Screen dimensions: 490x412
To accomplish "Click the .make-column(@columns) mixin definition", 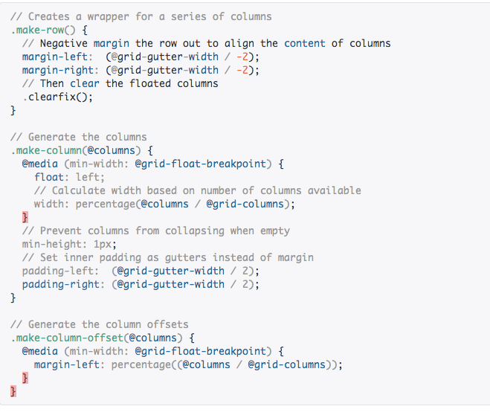I will 76,150.
